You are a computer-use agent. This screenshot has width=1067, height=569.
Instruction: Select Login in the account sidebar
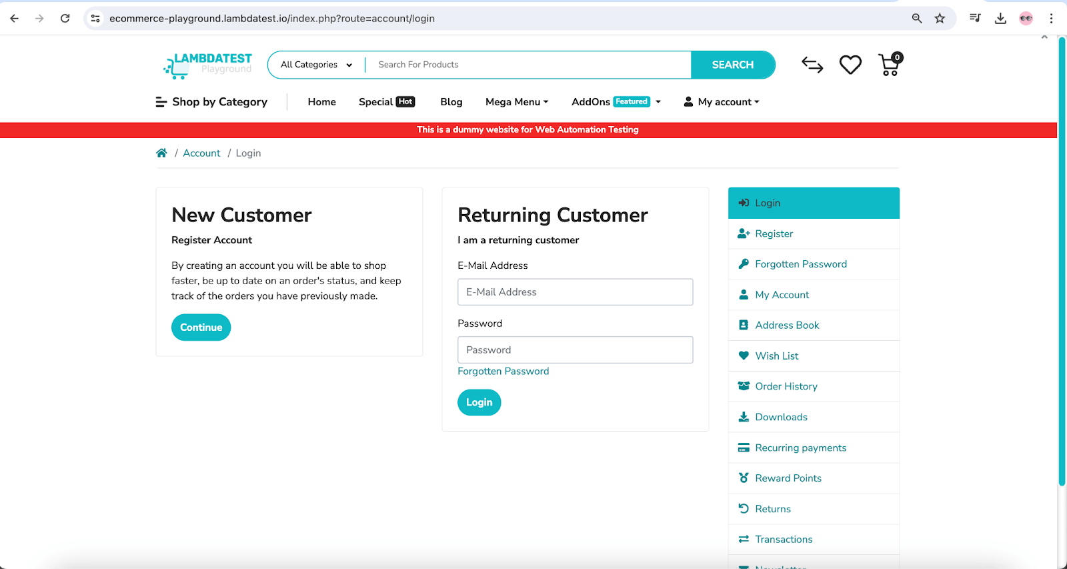coord(814,203)
